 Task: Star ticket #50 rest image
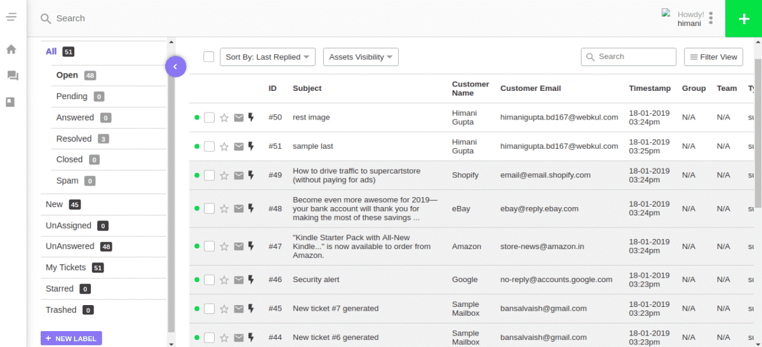pyautogui.click(x=224, y=118)
